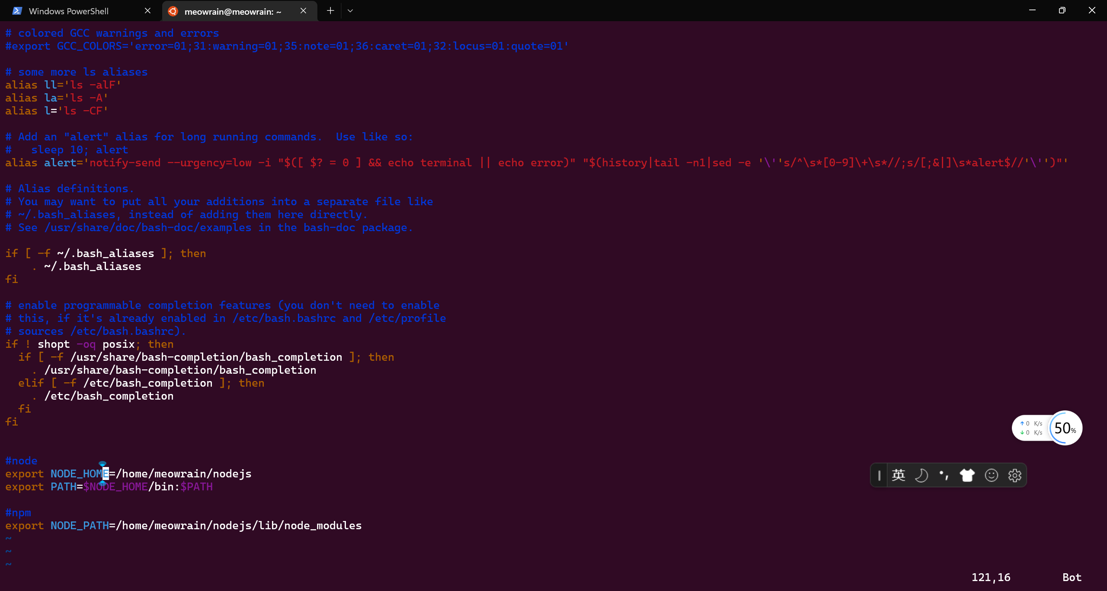Click the PowerShell icon on first tab
Image resolution: width=1107 pixels, height=591 pixels.
click(17, 11)
